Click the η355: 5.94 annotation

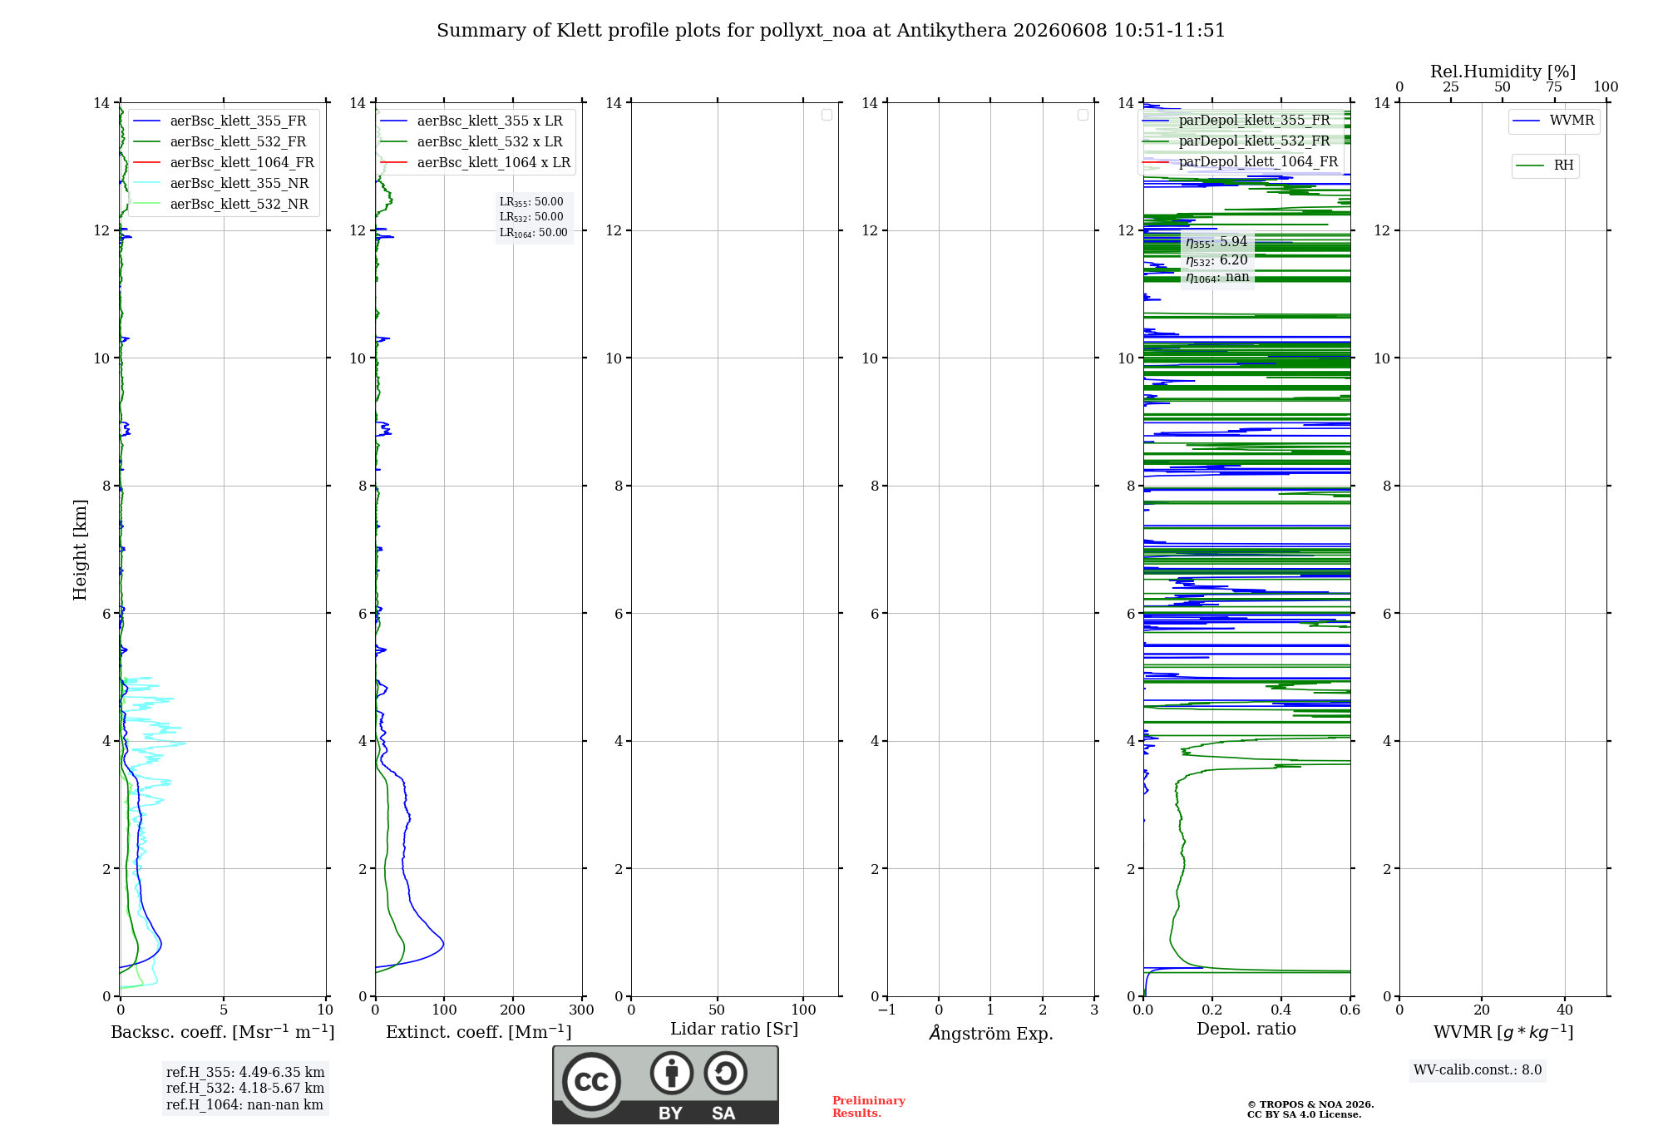[x=1216, y=242]
